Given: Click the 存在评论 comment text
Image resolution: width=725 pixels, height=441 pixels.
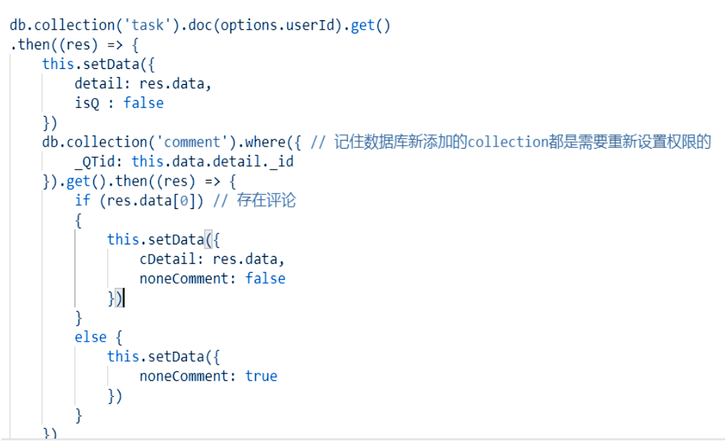Looking at the screenshot, I should [266, 200].
